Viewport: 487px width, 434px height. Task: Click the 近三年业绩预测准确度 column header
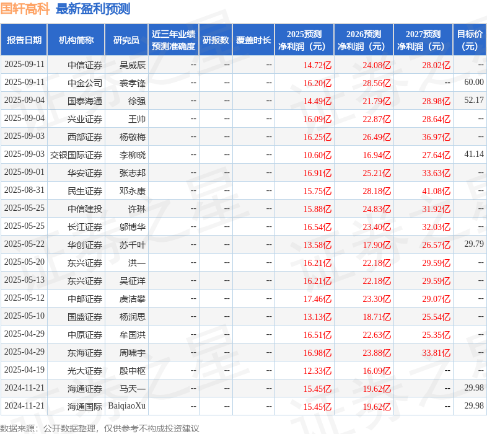click(173, 40)
